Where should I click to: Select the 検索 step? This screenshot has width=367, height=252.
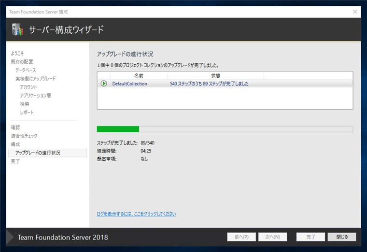click(25, 104)
